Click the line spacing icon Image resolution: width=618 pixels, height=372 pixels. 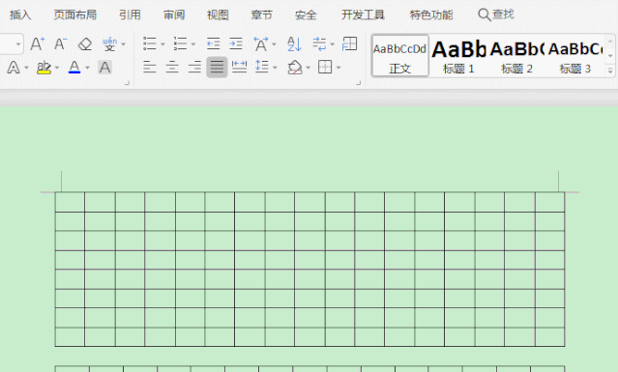point(262,67)
